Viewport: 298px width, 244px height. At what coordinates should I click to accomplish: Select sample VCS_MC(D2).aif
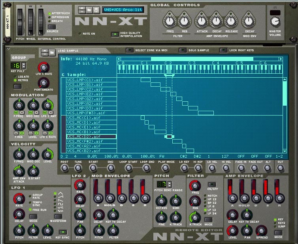coord(91,137)
